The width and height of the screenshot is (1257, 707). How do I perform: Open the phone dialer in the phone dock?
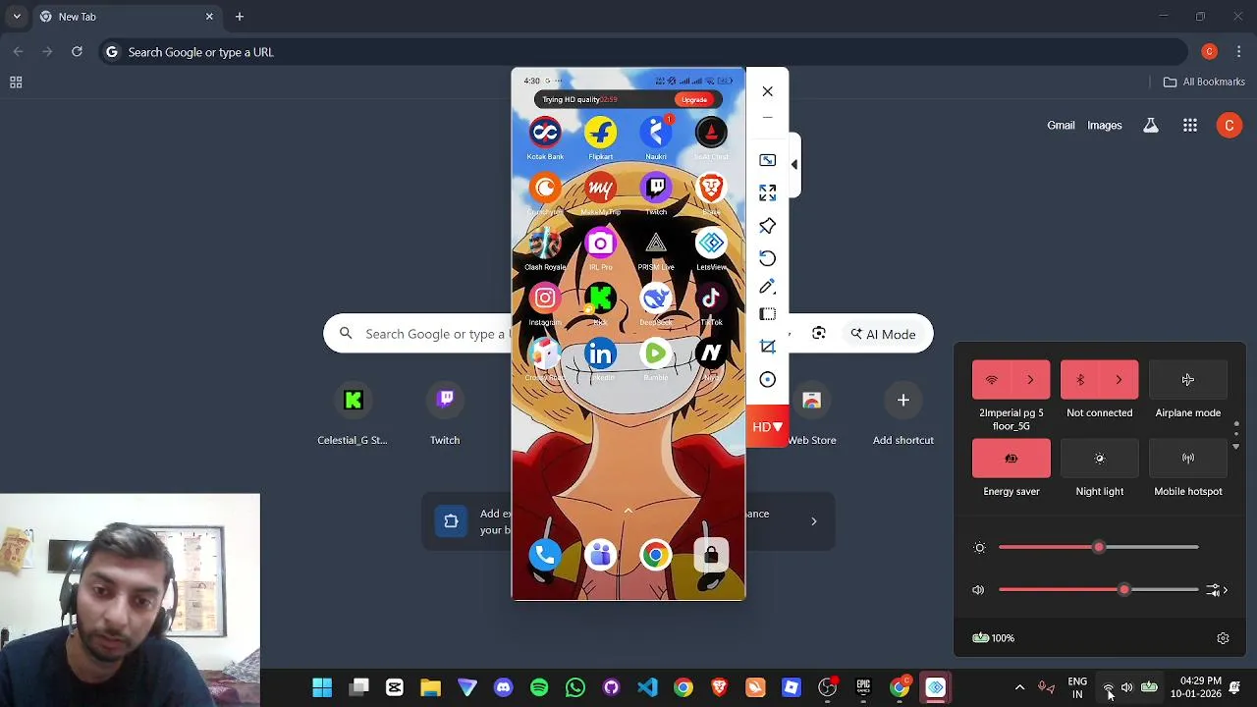click(545, 556)
